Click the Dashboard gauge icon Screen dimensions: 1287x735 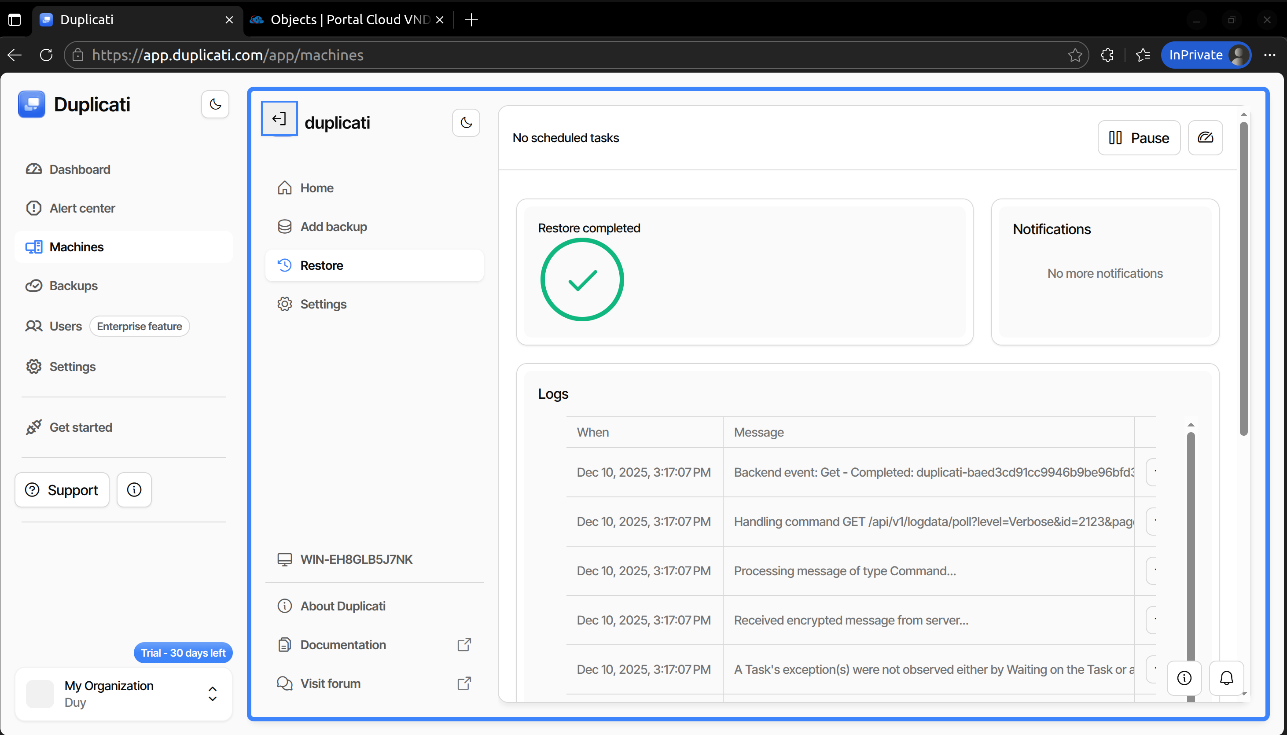click(34, 169)
